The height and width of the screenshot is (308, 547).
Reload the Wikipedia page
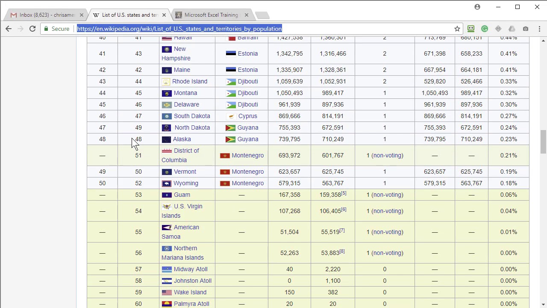point(32,29)
